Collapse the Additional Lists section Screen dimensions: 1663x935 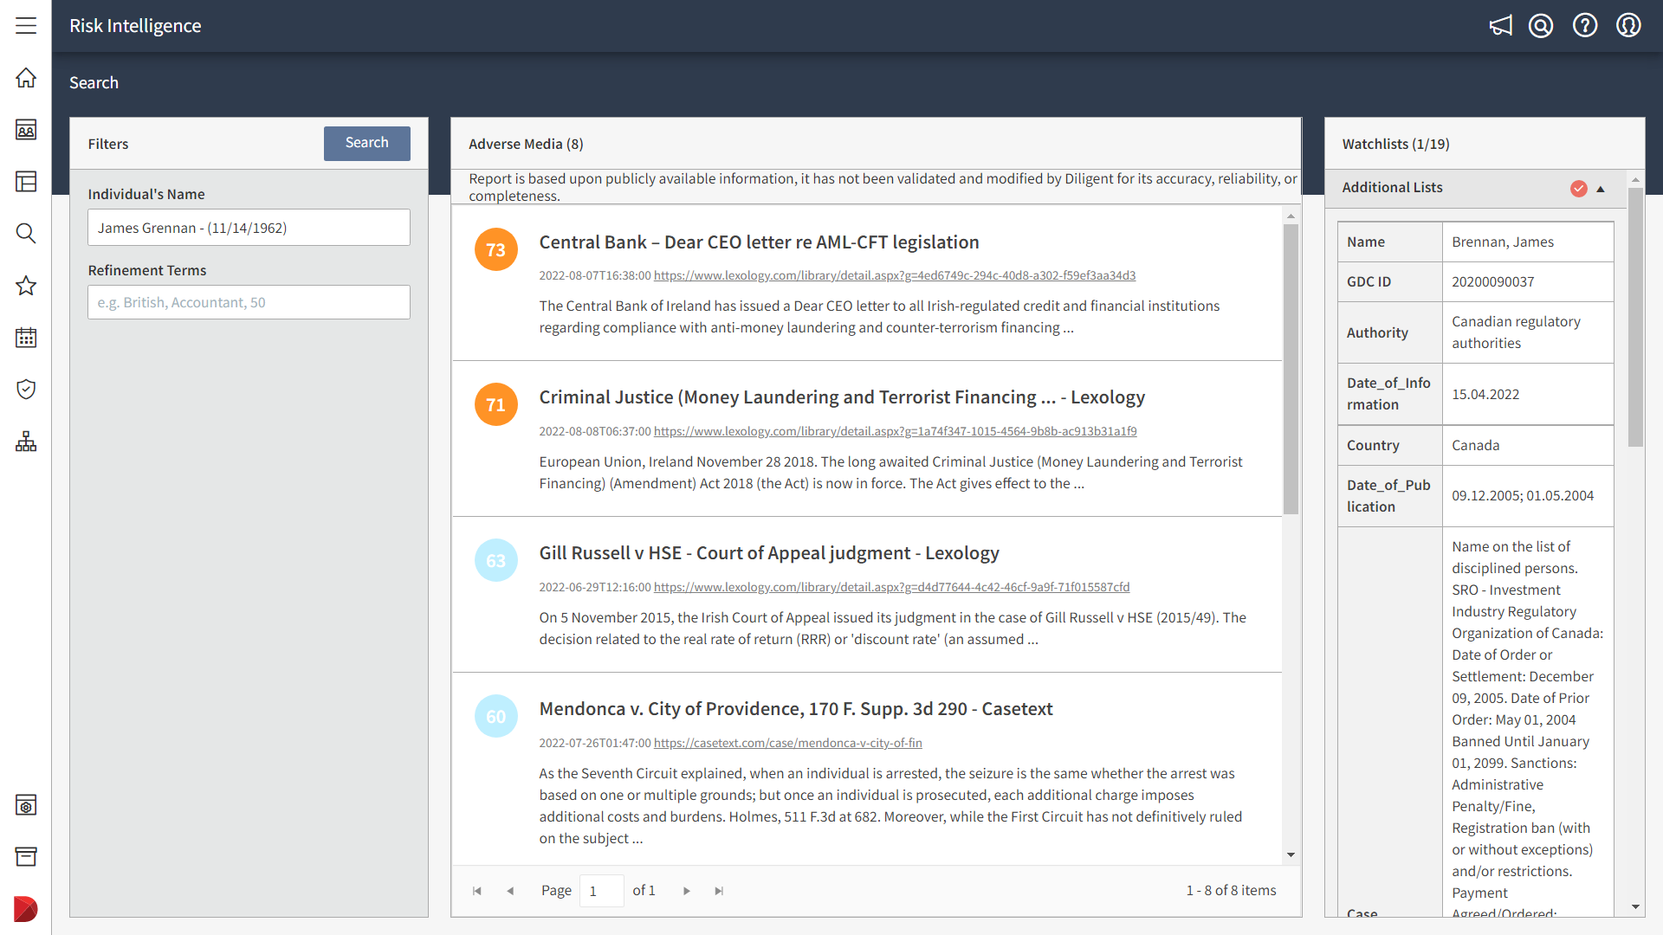click(x=1601, y=189)
